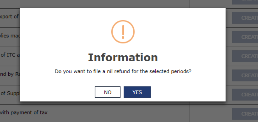This screenshot has width=258, height=122.
Task: Select the row text mentioning ITC
Action: [10, 55]
